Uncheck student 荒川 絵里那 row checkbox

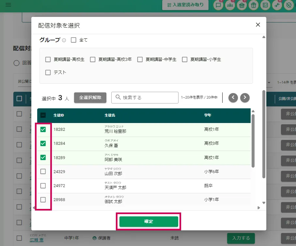(x=43, y=130)
